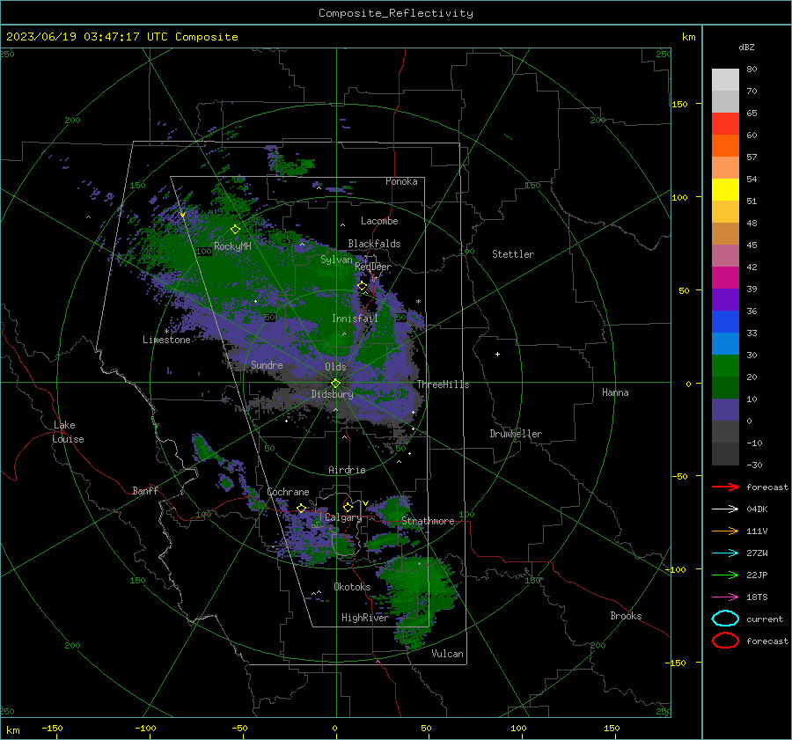The height and width of the screenshot is (740, 792).
Task: Select the 39 dBZ magenta color swatch
Action: click(725, 277)
